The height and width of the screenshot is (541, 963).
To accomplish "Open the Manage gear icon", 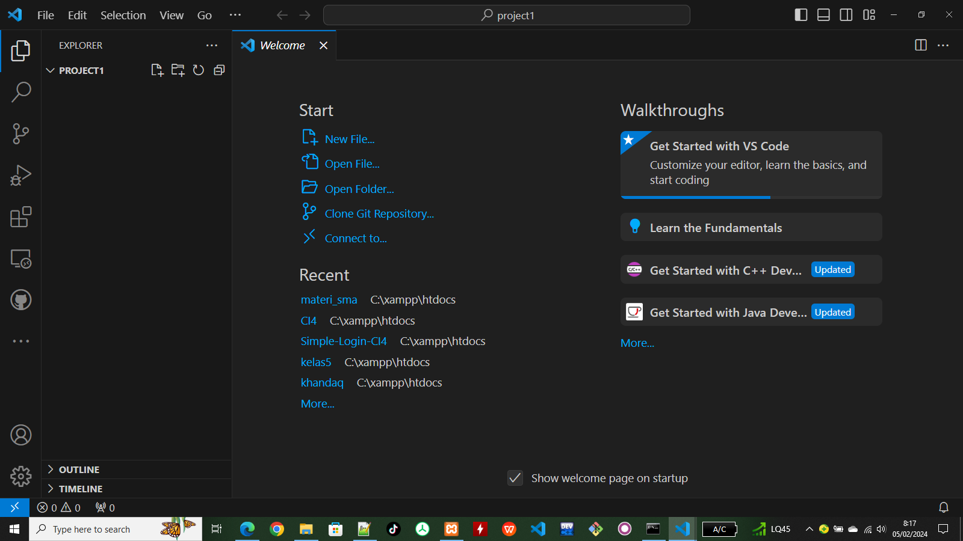I will pos(20,476).
